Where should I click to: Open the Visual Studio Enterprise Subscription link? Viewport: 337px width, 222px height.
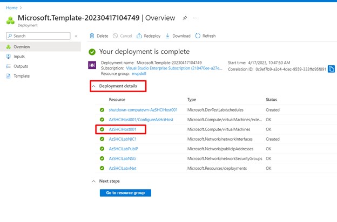click(174, 68)
